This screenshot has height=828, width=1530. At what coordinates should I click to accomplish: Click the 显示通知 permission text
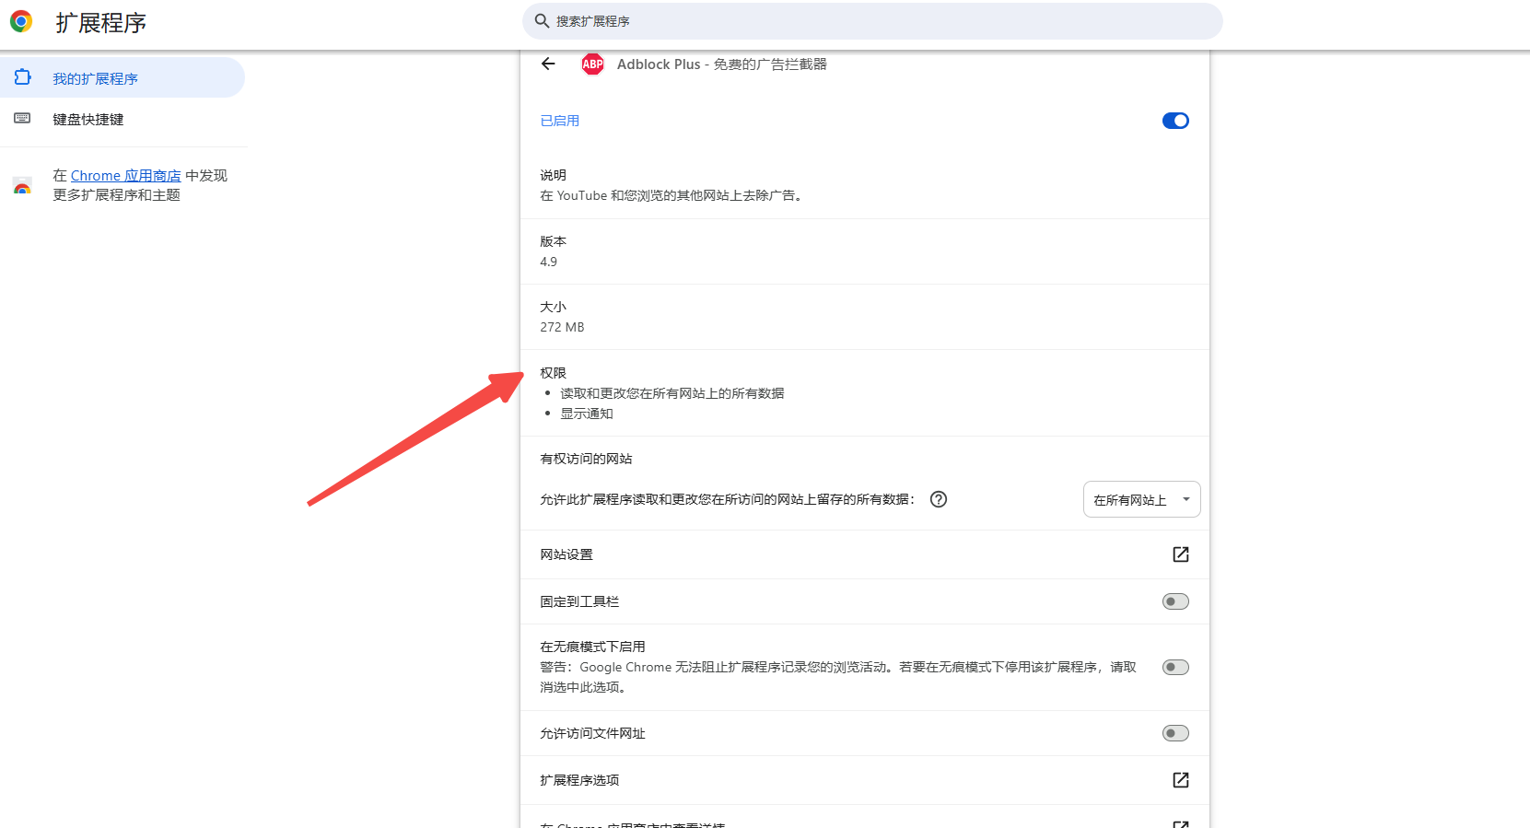point(587,414)
